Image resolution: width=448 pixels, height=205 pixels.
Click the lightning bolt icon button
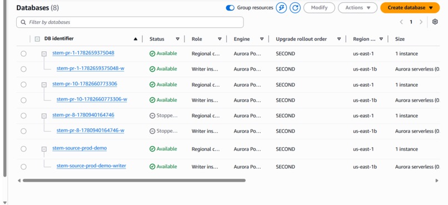pyautogui.click(x=281, y=8)
